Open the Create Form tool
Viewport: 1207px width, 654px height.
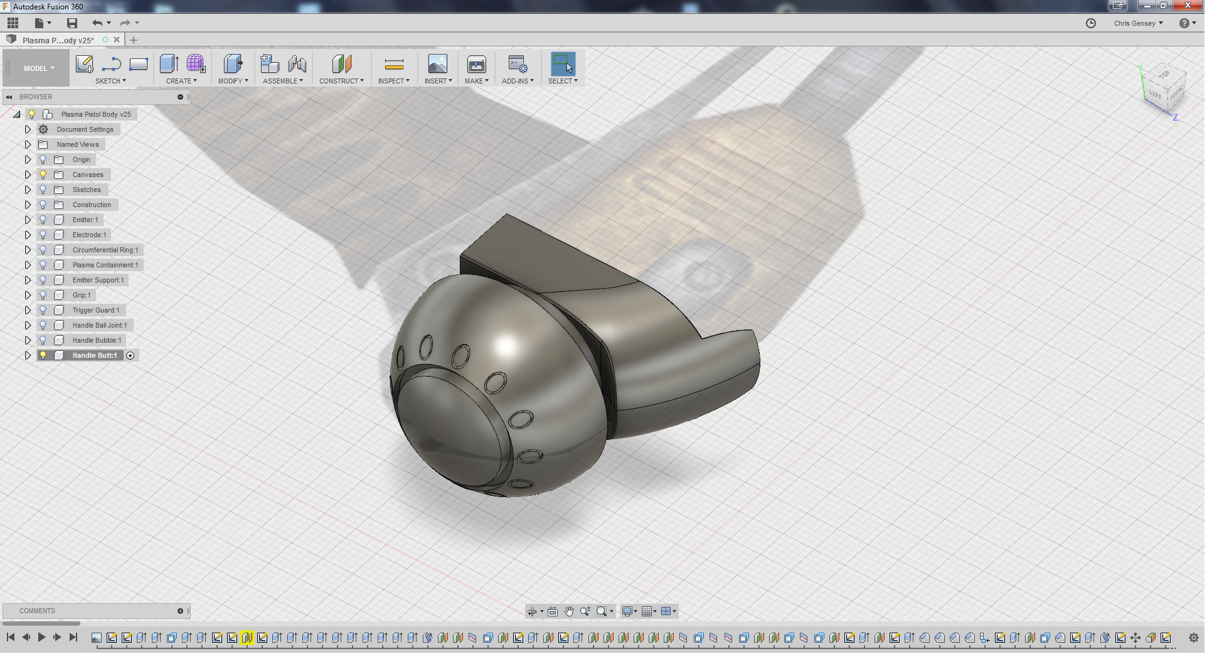pos(196,64)
